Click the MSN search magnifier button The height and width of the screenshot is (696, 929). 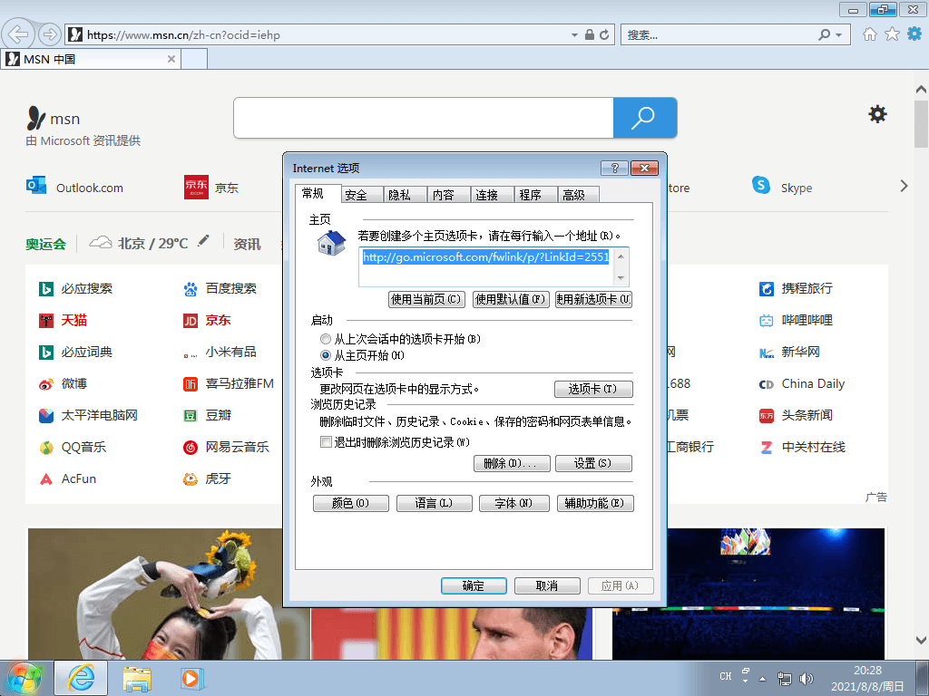click(x=644, y=118)
